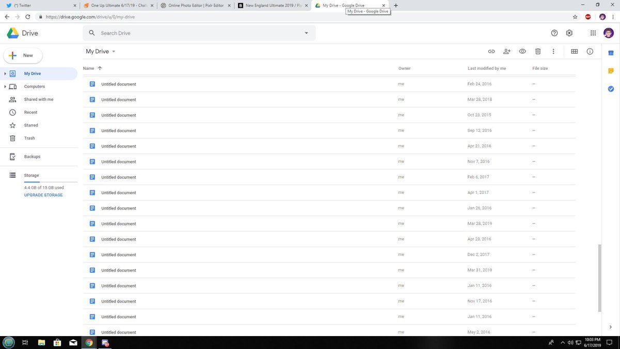
Task: Open the Chrome three-dot menu
Action: tap(614, 17)
